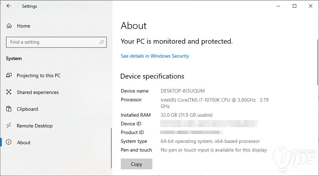Click the back arrow icon
Screen dimensions: 319x176
tap(9, 6)
